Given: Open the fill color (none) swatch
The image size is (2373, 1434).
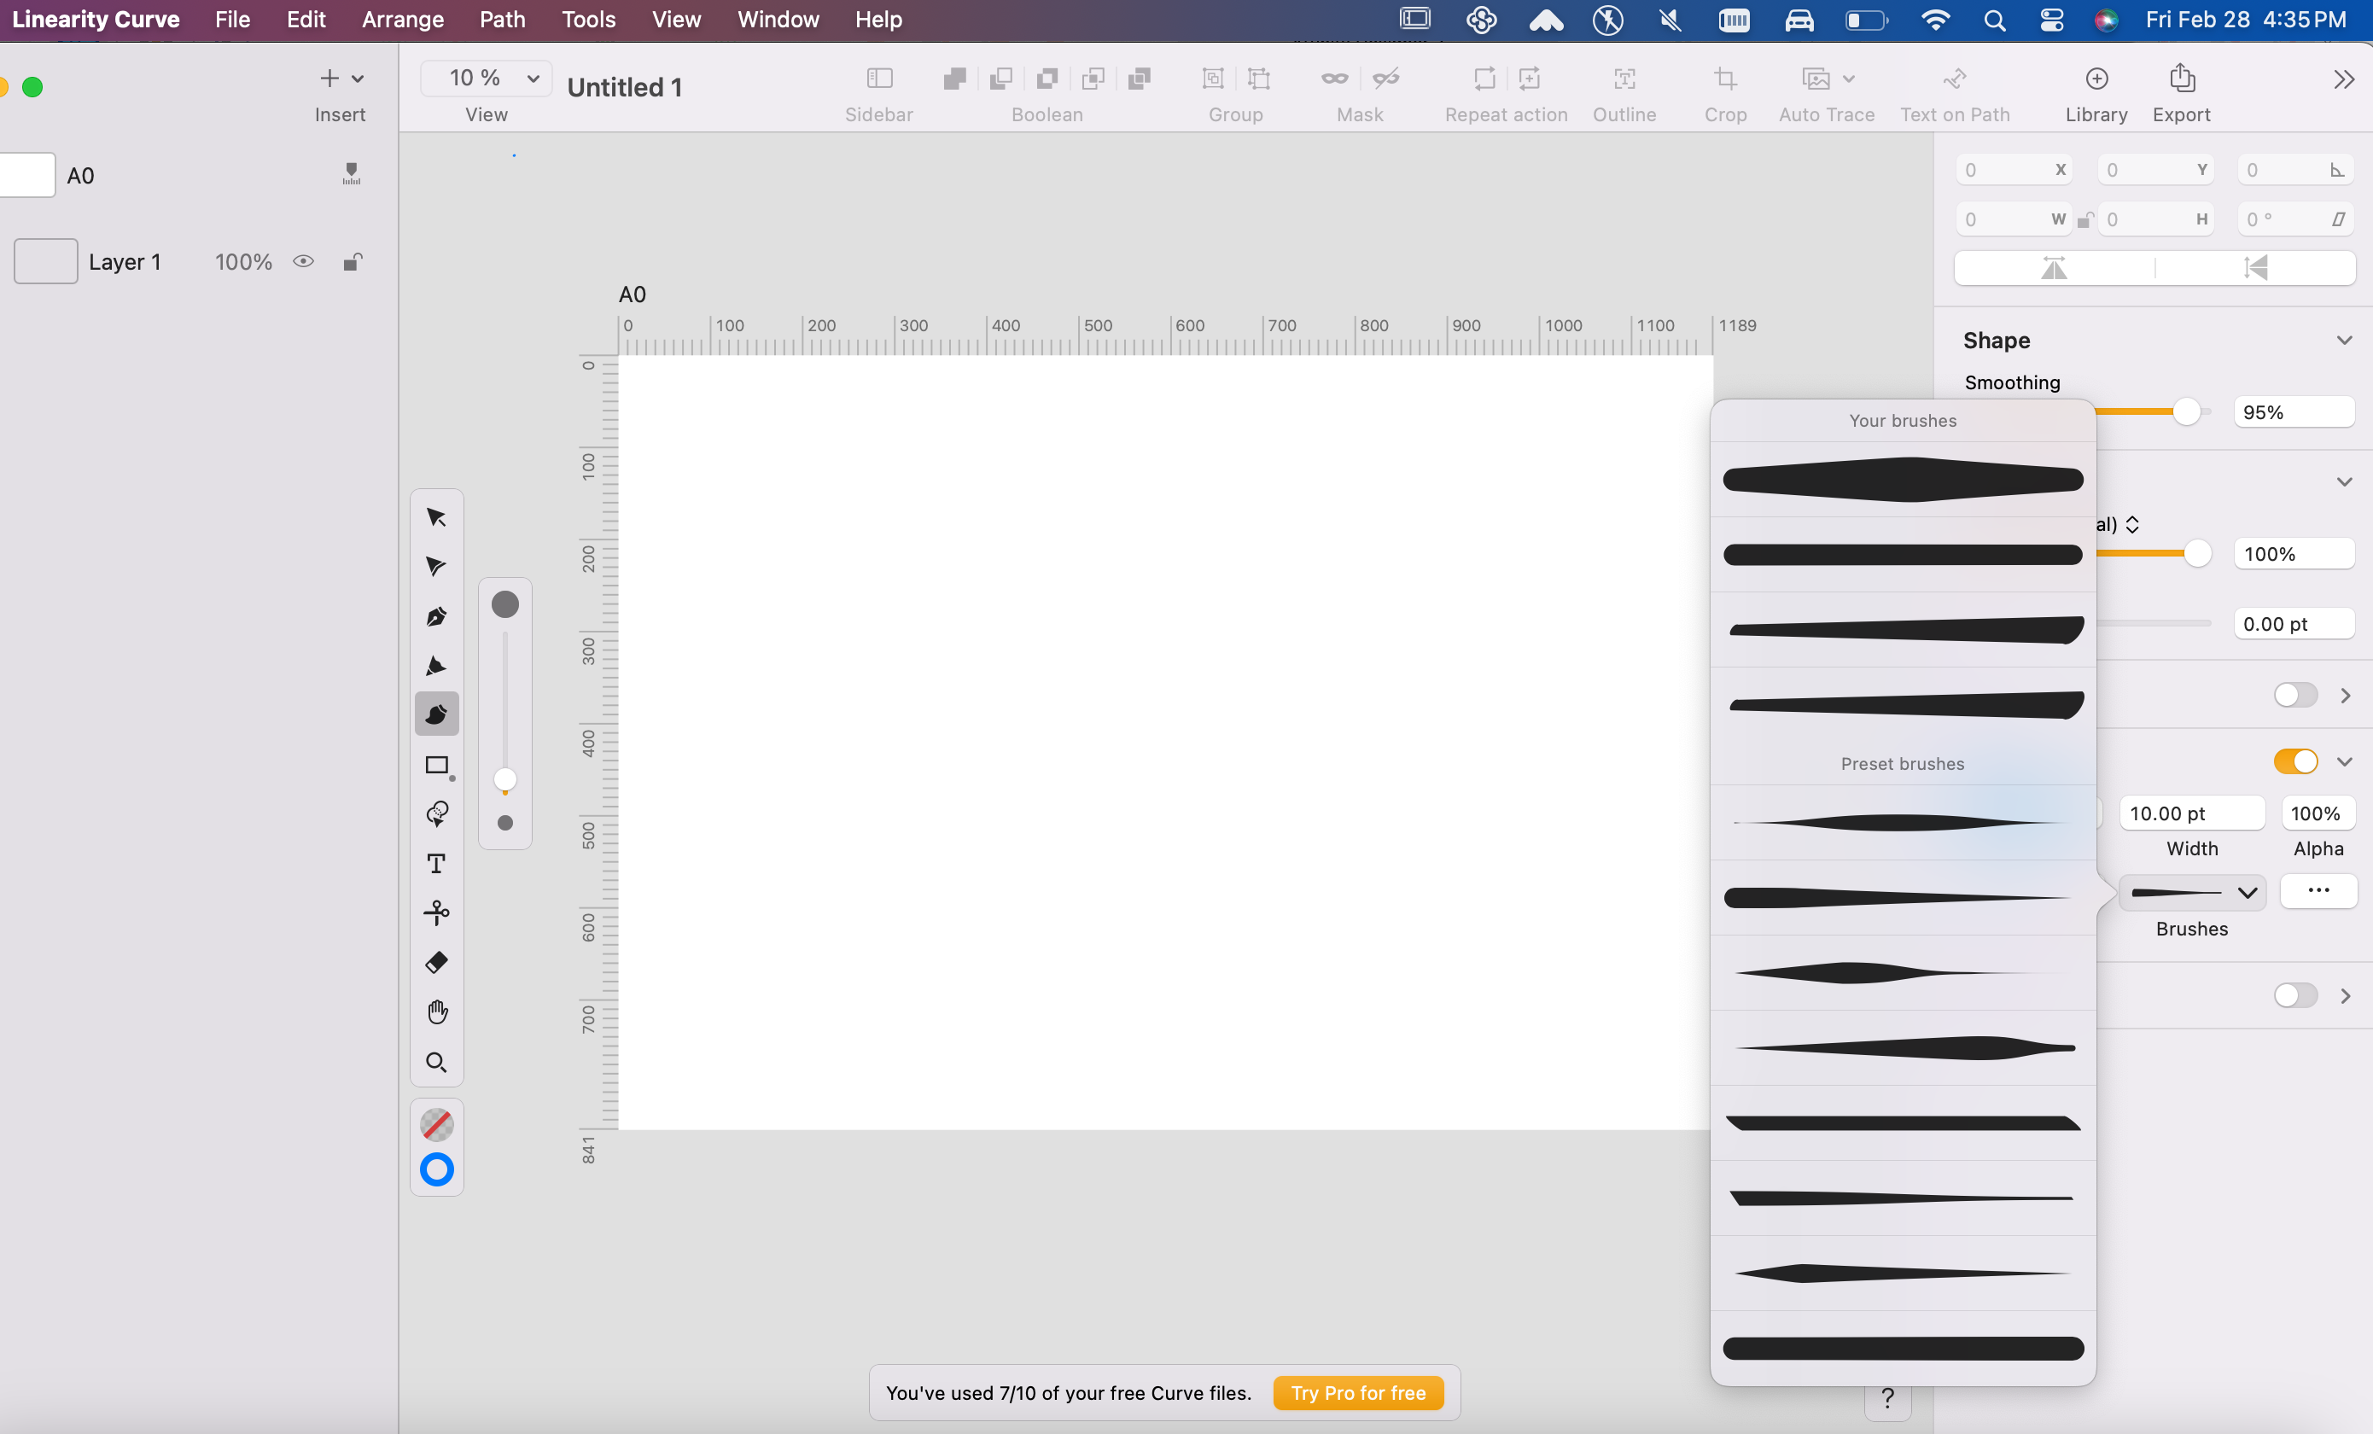Looking at the screenshot, I should [437, 1124].
